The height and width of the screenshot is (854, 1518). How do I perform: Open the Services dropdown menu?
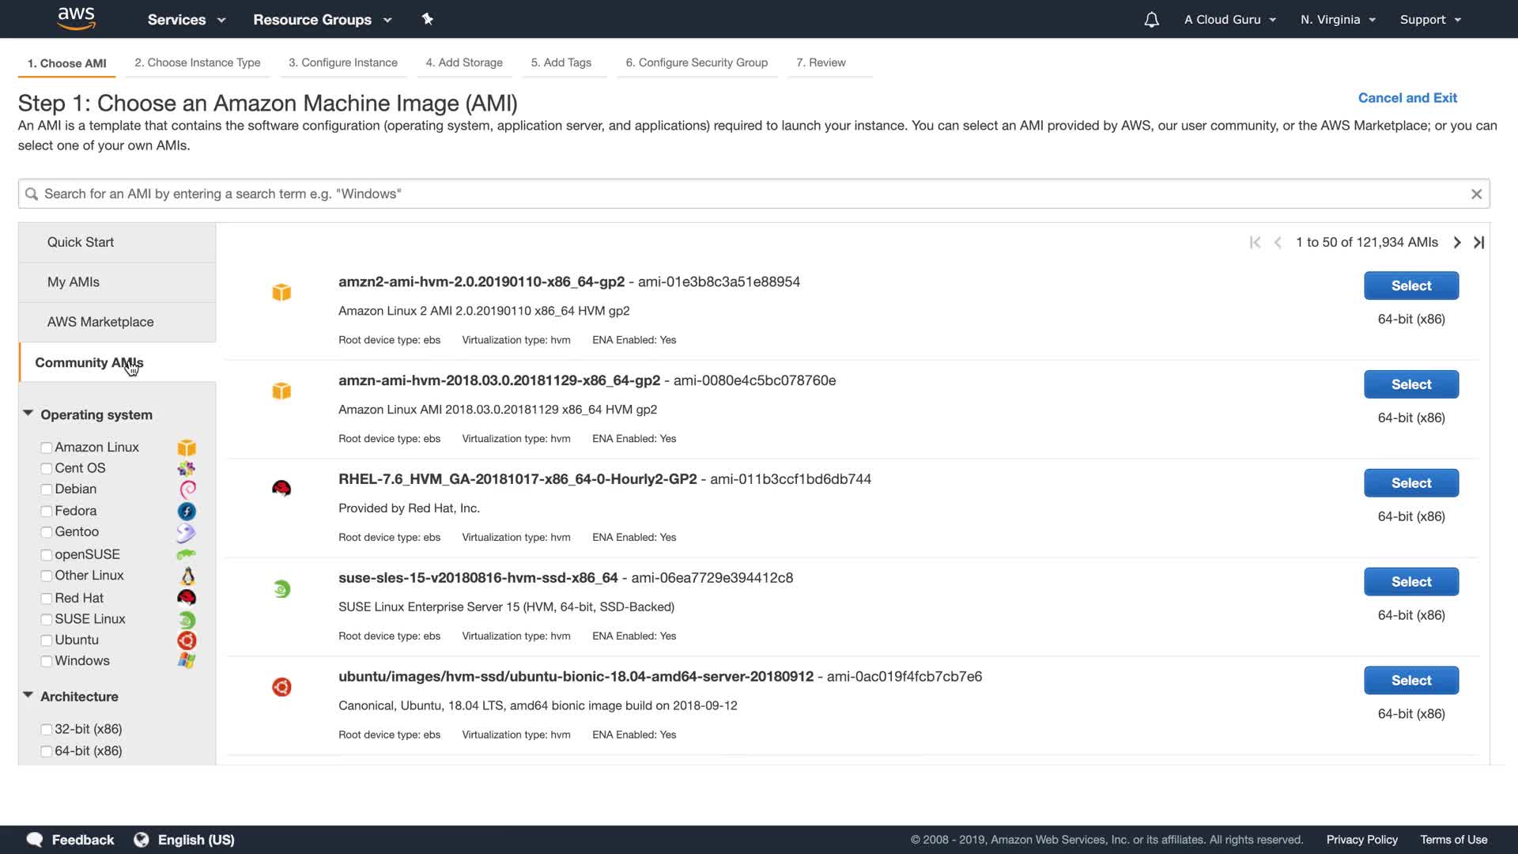click(186, 20)
